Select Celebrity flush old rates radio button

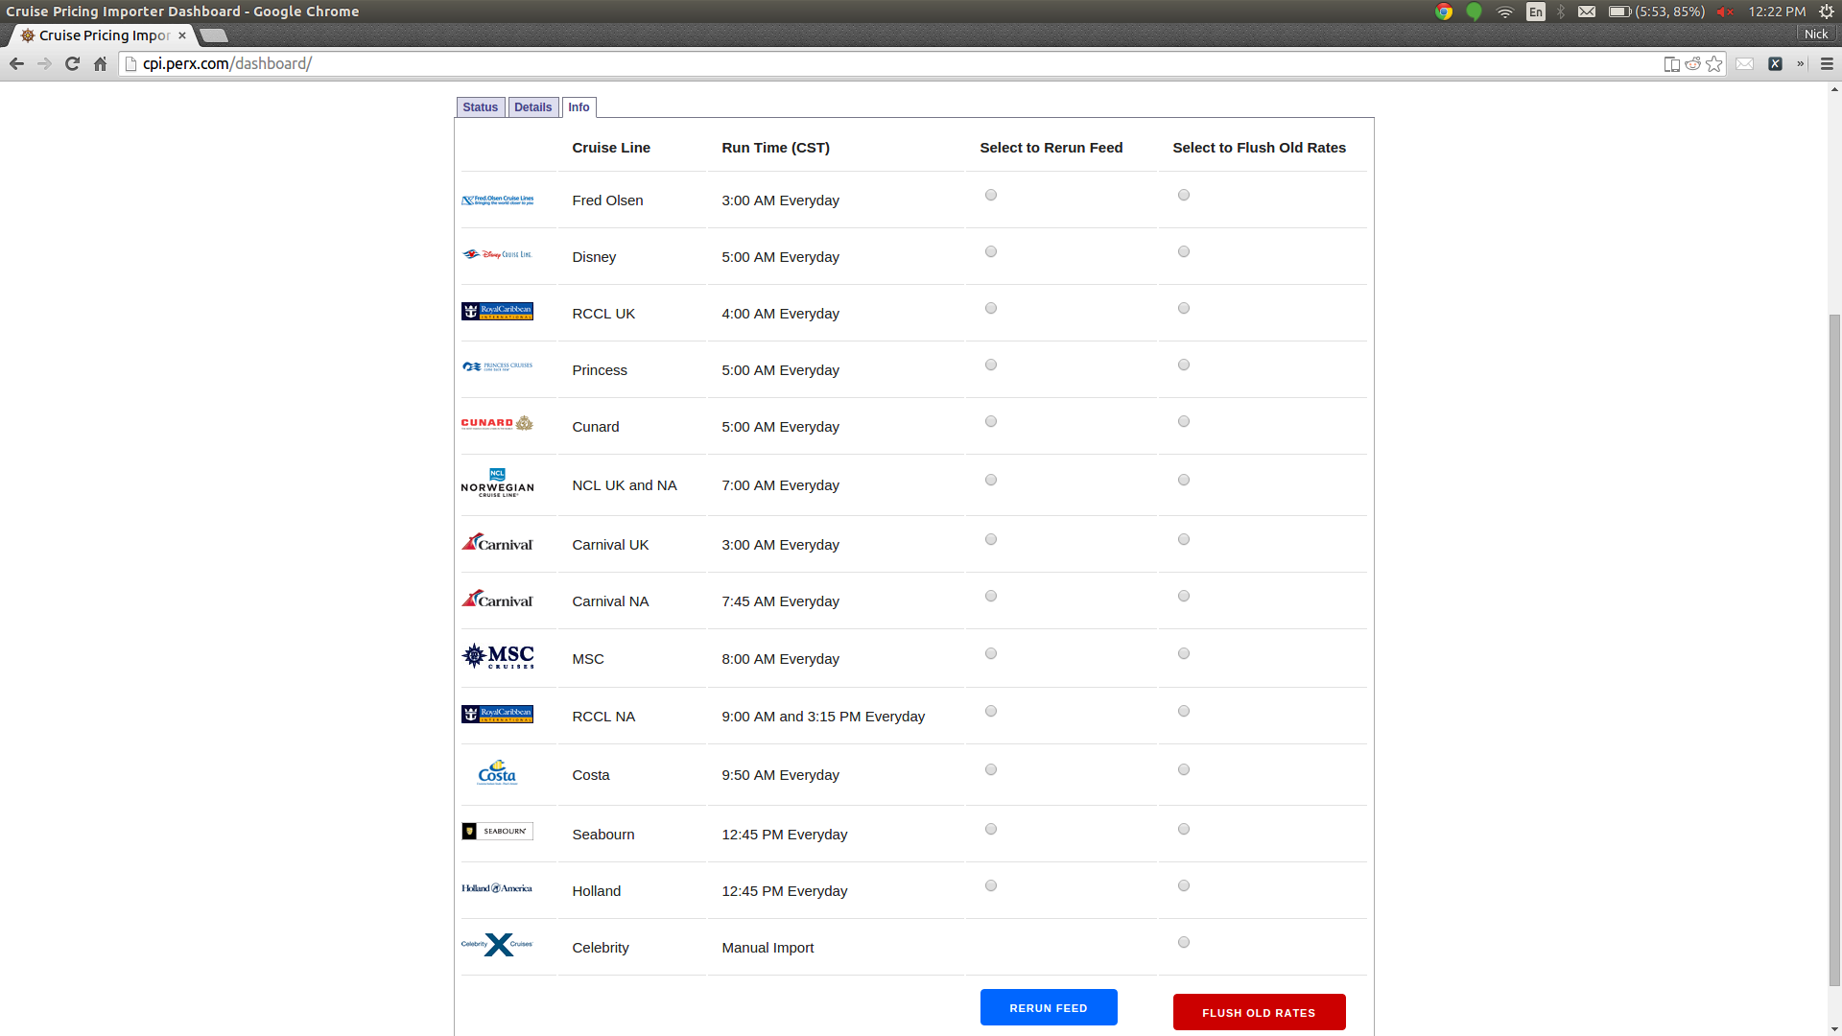click(1184, 943)
